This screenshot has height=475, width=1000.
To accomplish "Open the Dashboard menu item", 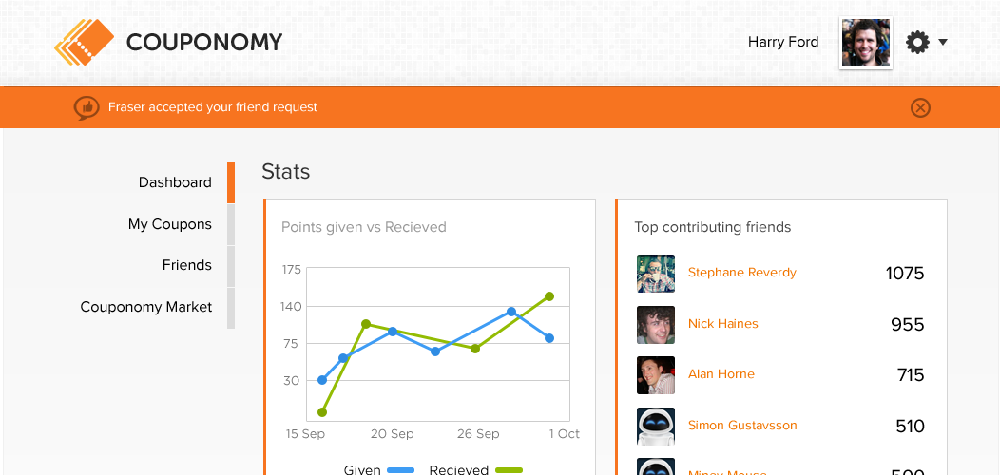I will [x=175, y=182].
